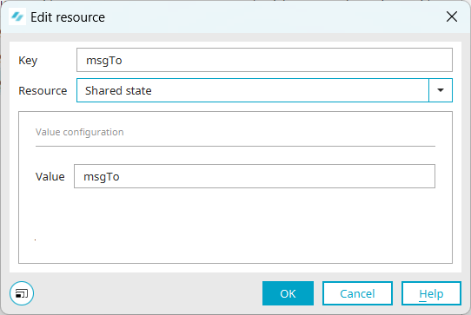Confirm with the OK button
The height and width of the screenshot is (315, 471).
click(x=288, y=293)
